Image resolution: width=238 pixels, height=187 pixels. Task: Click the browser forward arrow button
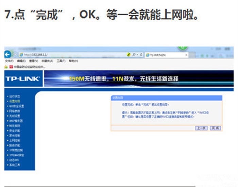tap(15, 55)
